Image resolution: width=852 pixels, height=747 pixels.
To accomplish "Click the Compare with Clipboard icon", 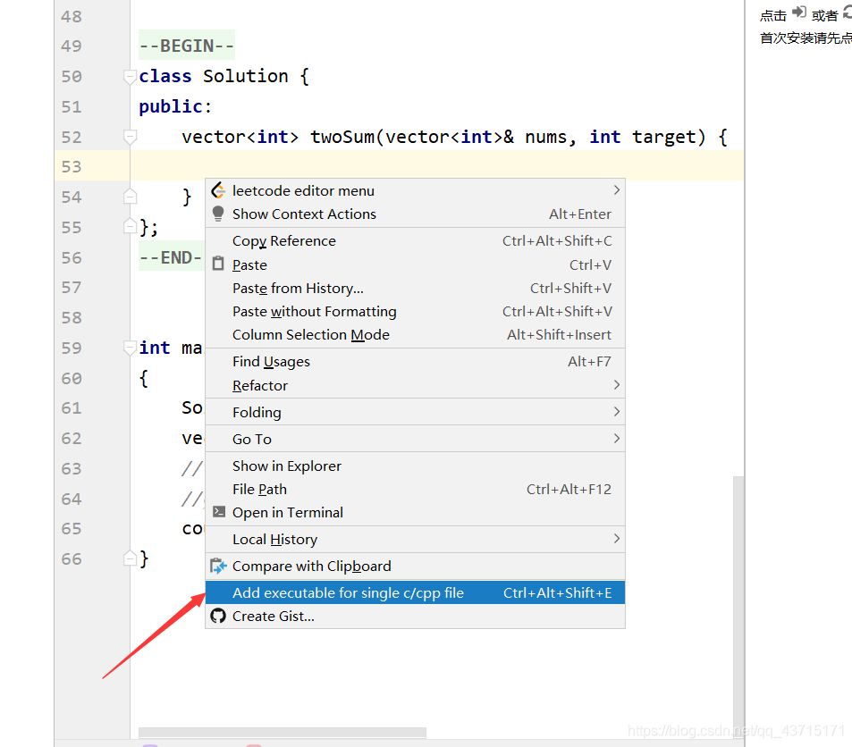I will [218, 567].
